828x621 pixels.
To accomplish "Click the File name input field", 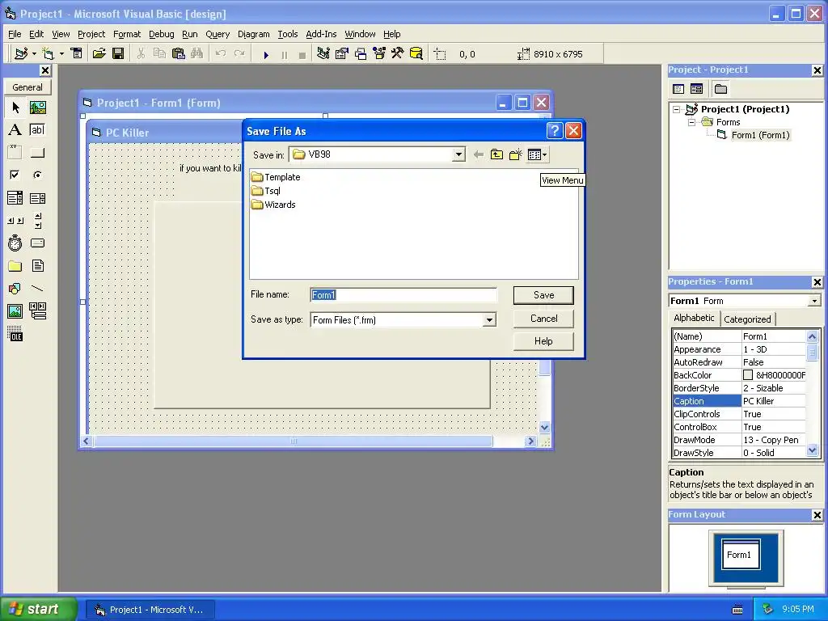I will click(403, 295).
